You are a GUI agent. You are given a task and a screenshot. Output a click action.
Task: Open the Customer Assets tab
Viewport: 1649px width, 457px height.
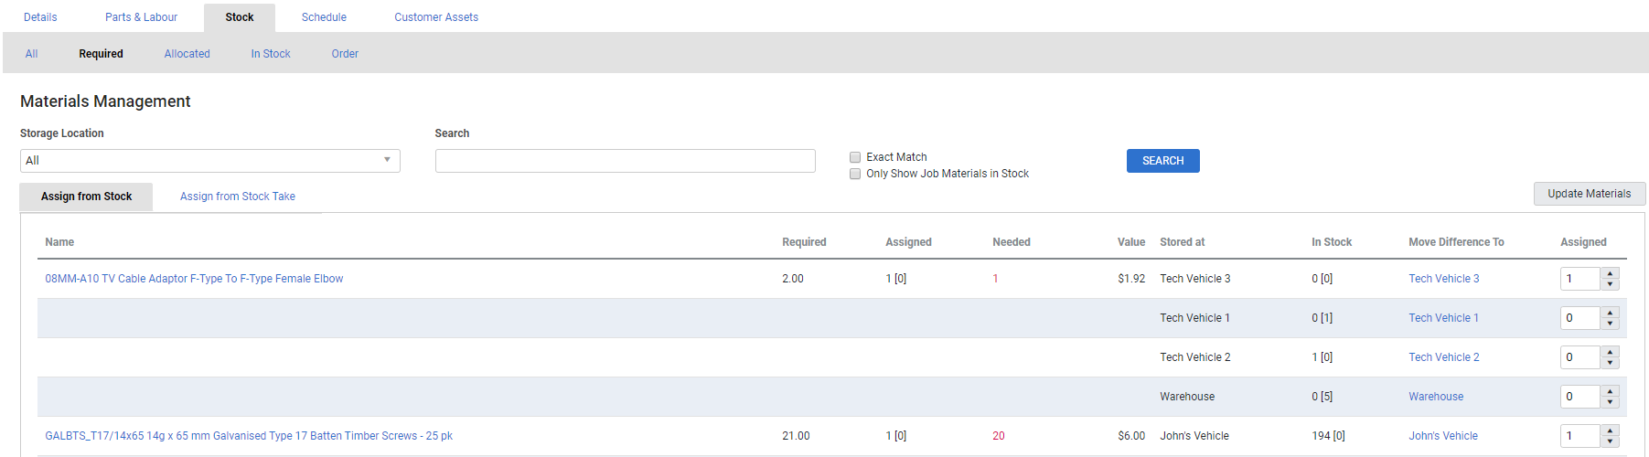tap(436, 17)
